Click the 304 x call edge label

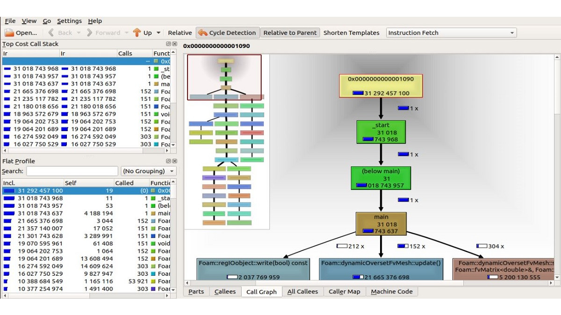490,246
